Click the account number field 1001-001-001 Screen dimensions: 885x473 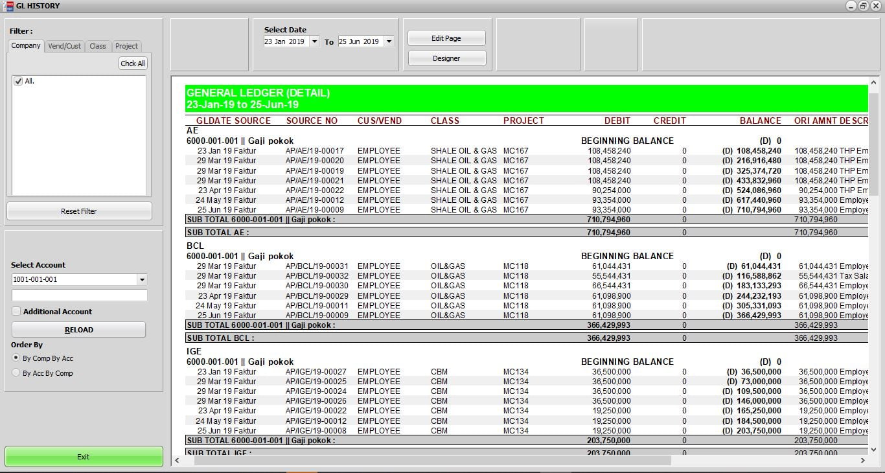(x=74, y=280)
